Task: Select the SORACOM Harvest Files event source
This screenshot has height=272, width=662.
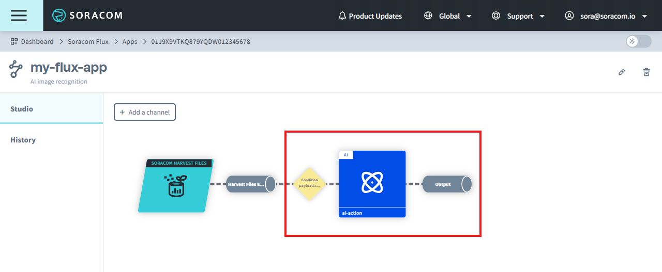Action: coord(176,186)
